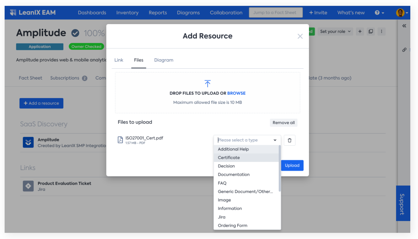Switch to the Link tab
This screenshot has height=239, width=418.
(119, 60)
